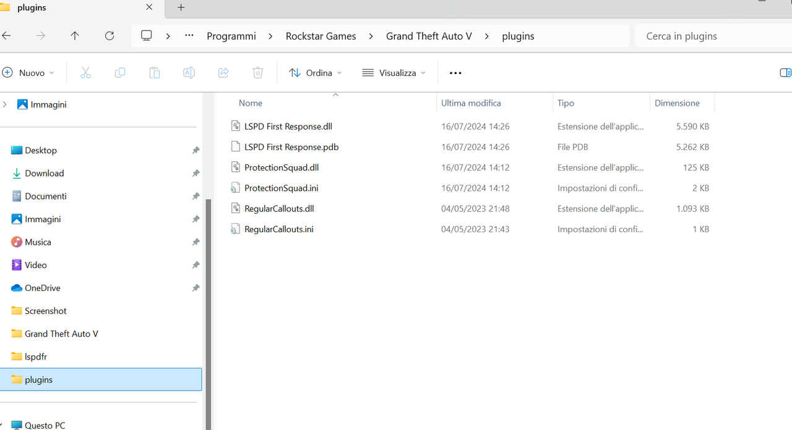Select ProtectionSquad.ini file icon

(x=235, y=188)
